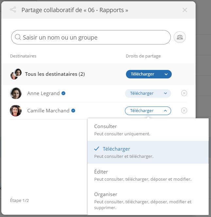Click the grouped recipients avatar icon
Viewport: 211px width, 217px height.
click(x=16, y=74)
